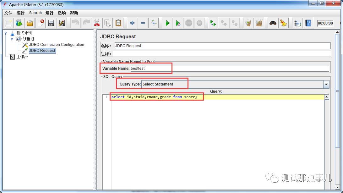The width and height of the screenshot is (343, 193).
Task: Collapse the 测试计划 tree node handle
Action: point(6,33)
